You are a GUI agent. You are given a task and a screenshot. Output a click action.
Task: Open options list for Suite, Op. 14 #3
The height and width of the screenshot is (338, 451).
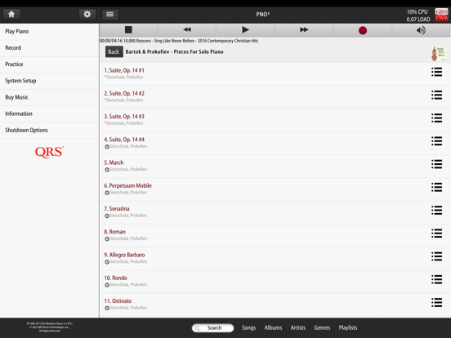point(436,118)
